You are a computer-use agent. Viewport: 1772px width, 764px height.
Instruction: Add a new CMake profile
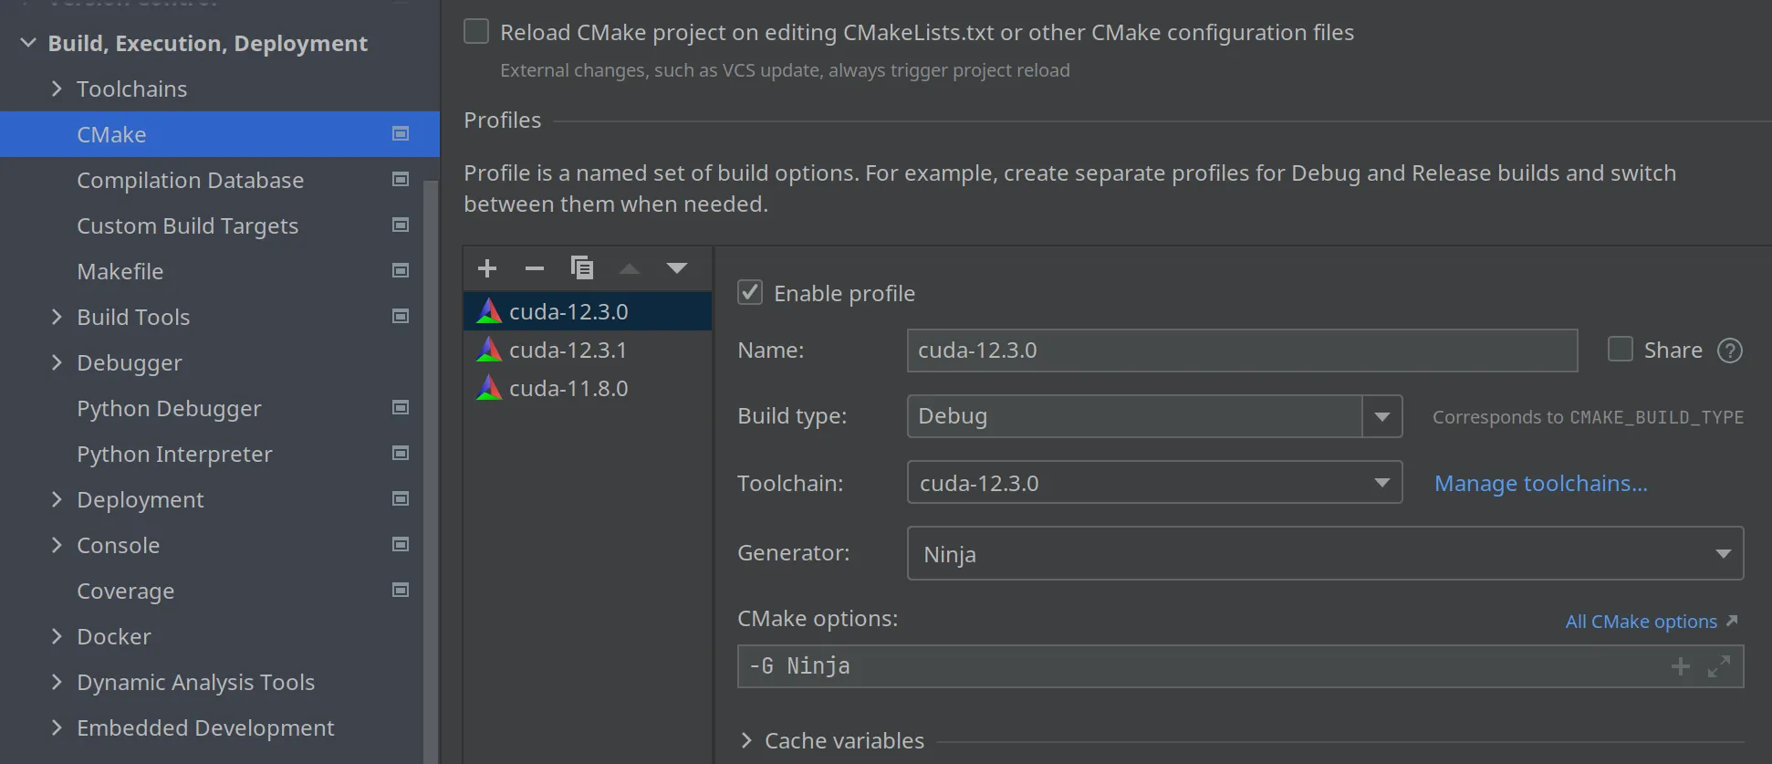(x=487, y=268)
